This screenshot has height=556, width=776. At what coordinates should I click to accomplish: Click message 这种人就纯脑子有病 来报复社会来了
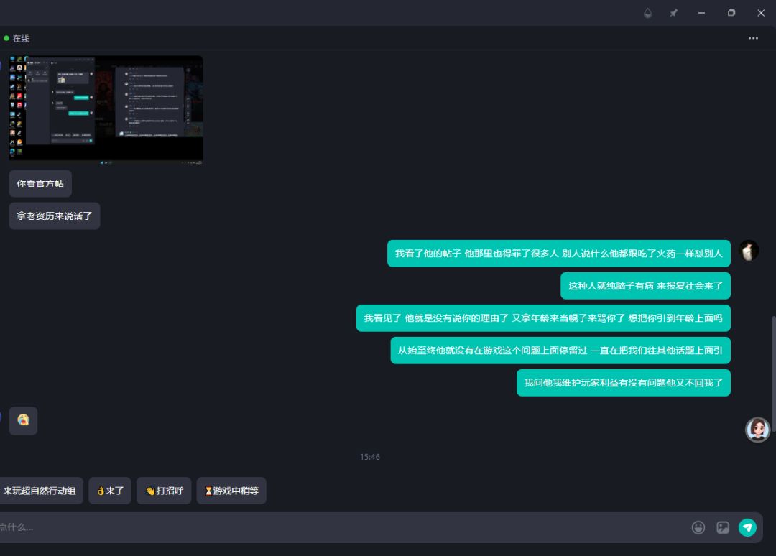pos(645,285)
